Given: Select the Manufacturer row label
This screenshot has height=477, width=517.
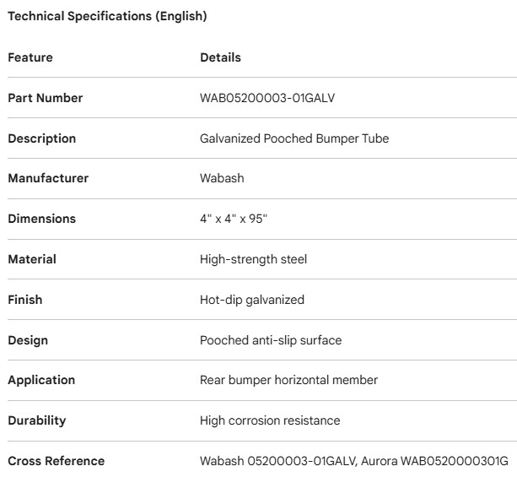Looking at the screenshot, I should [x=48, y=178].
